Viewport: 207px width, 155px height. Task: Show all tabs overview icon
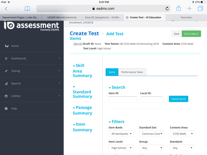click(200, 9)
